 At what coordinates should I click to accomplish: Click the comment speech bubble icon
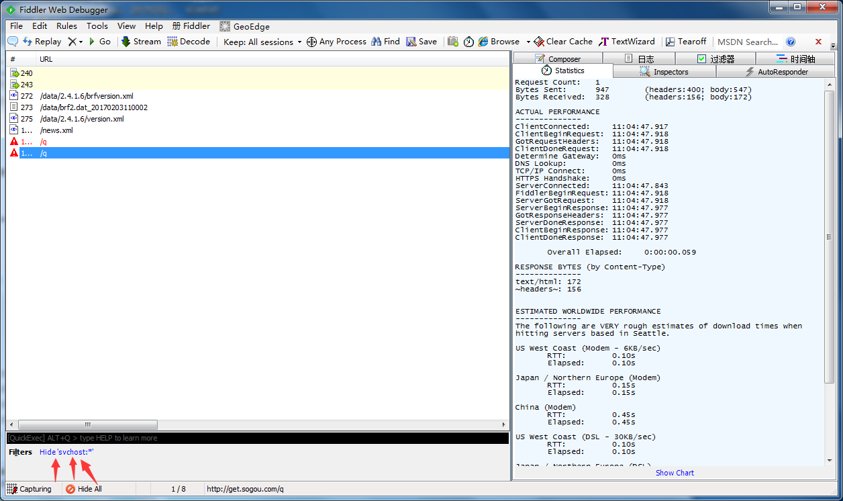pos(13,42)
